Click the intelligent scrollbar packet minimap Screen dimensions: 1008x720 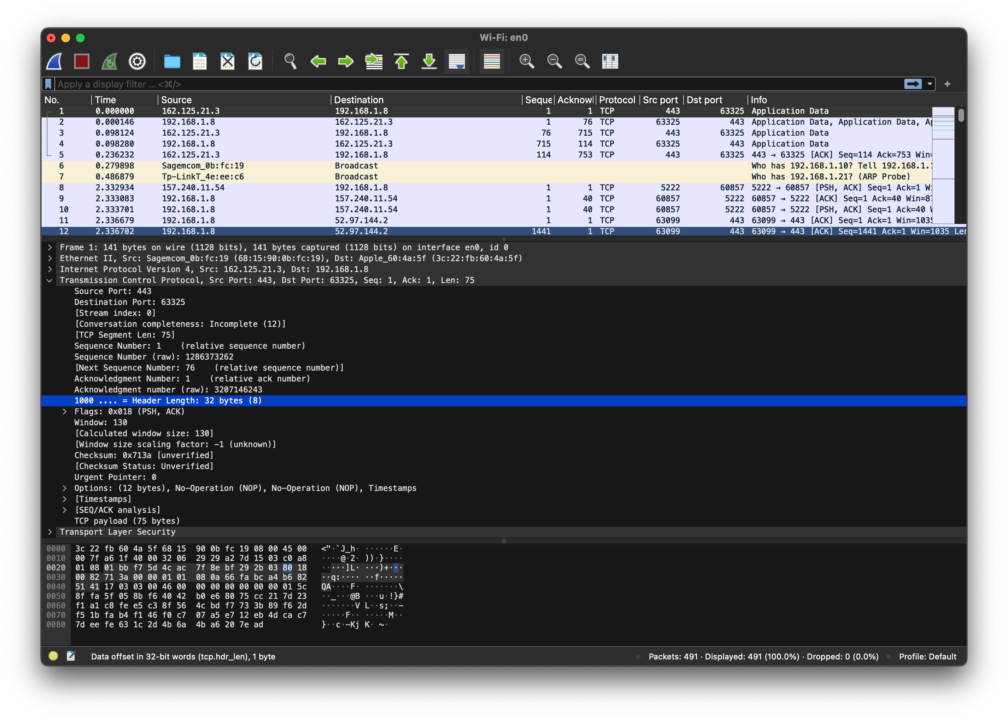943,165
